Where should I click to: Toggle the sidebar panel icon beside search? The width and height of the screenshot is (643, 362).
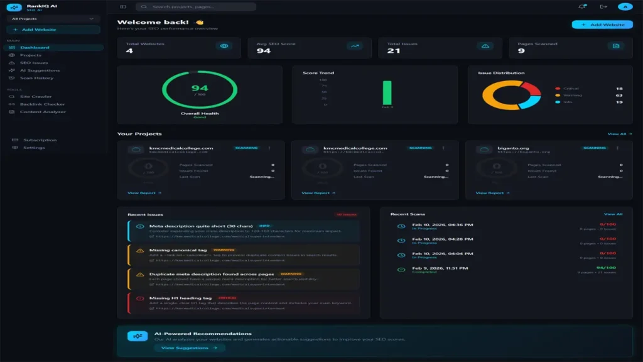pos(123,6)
